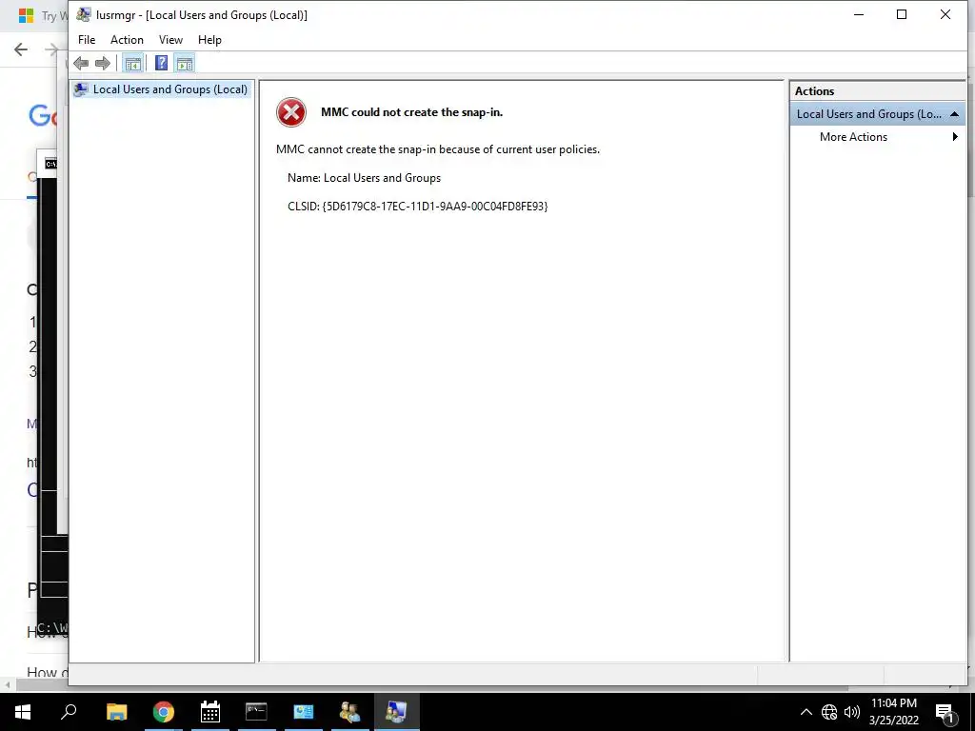Open the Help toolbar icon

pyautogui.click(x=161, y=63)
